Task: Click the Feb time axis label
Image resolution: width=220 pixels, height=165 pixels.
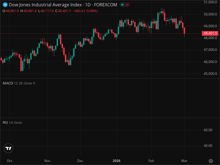Action: [151, 161]
